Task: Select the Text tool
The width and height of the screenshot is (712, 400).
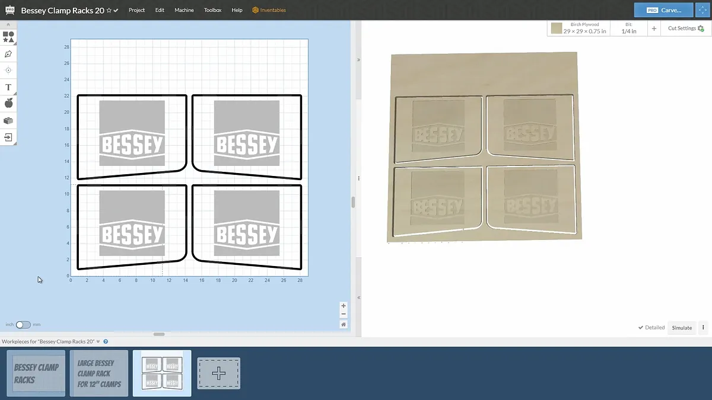Action: (x=8, y=87)
